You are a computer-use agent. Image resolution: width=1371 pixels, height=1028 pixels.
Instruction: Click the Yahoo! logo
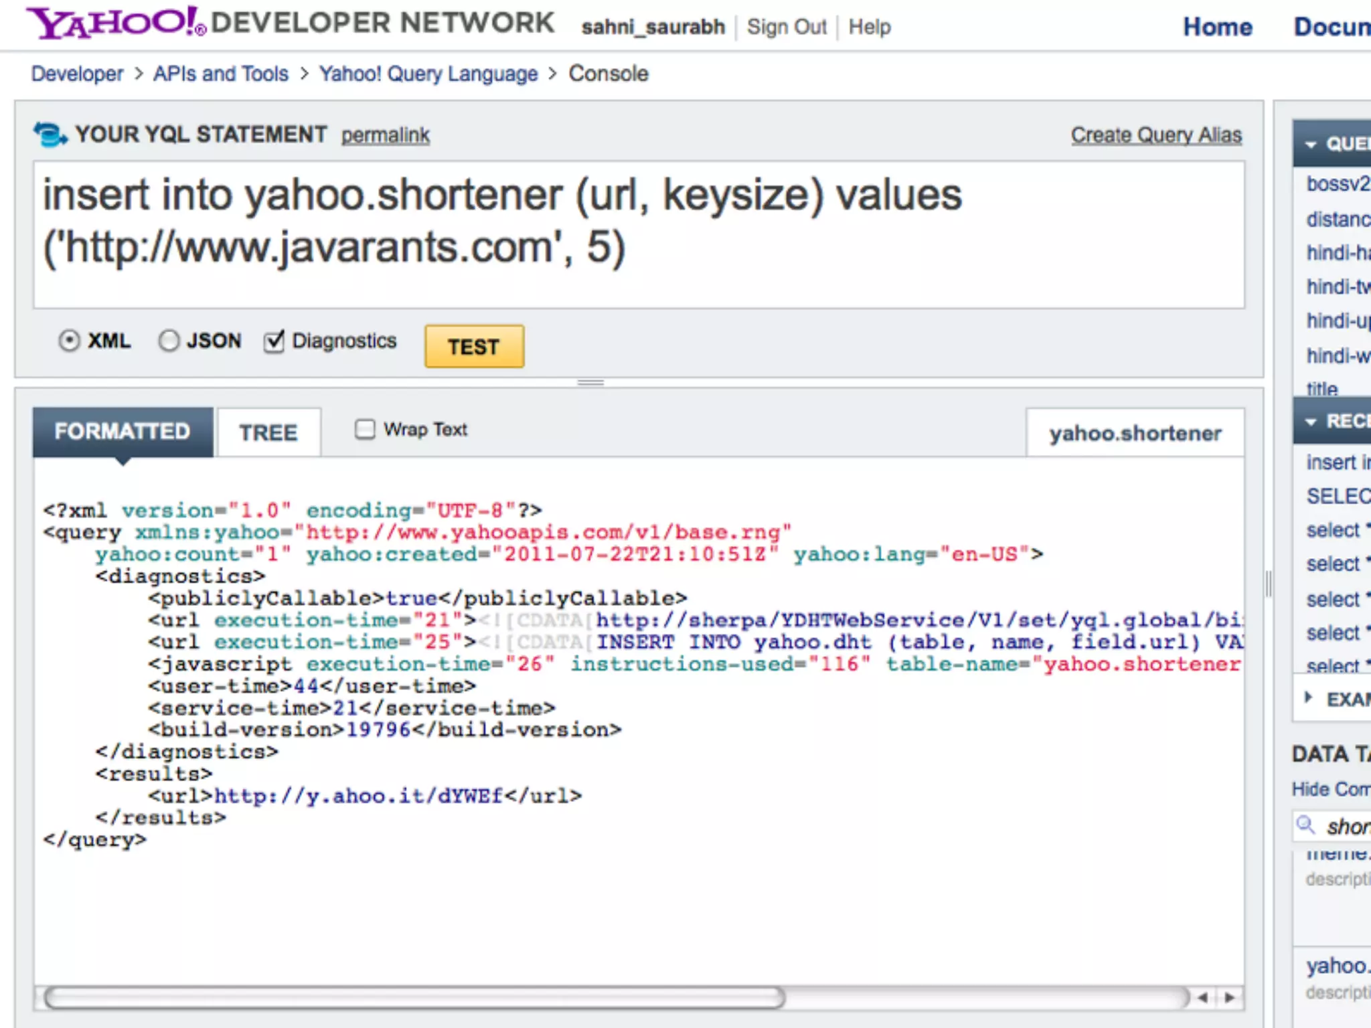click(116, 23)
